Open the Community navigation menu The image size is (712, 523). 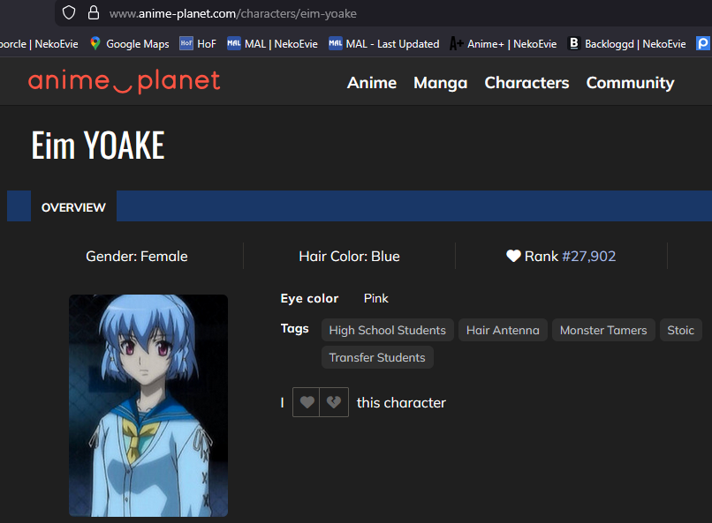(x=630, y=83)
